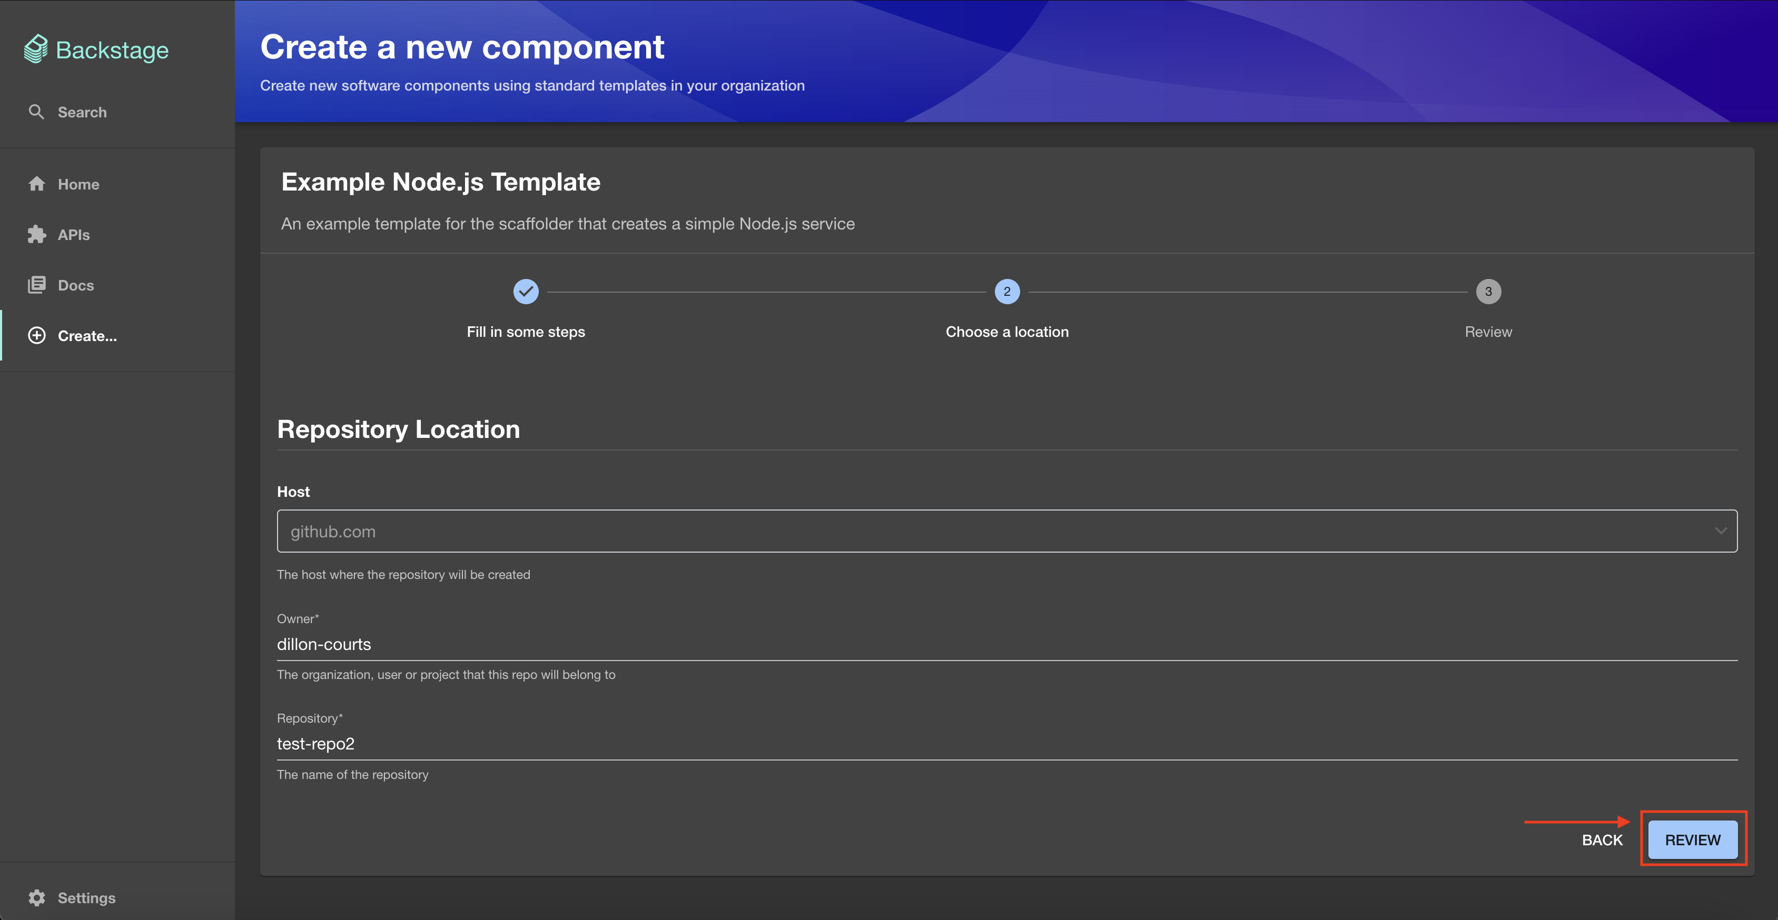The height and width of the screenshot is (920, 1778).
Task: Click the Backstage title text
Action: coord(112,51)
